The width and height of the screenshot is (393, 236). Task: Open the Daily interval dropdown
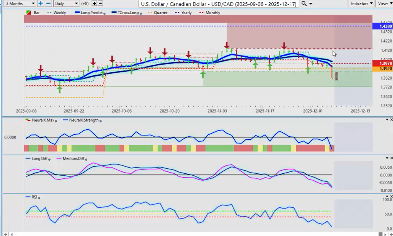(x=66, y=4)
